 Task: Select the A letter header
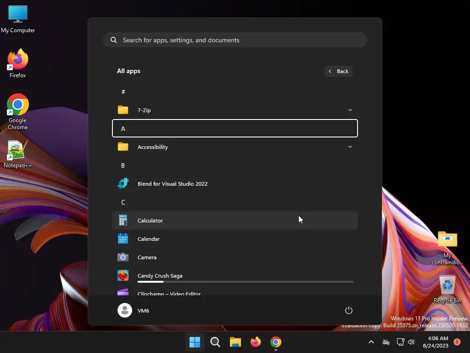coord(235,129)
